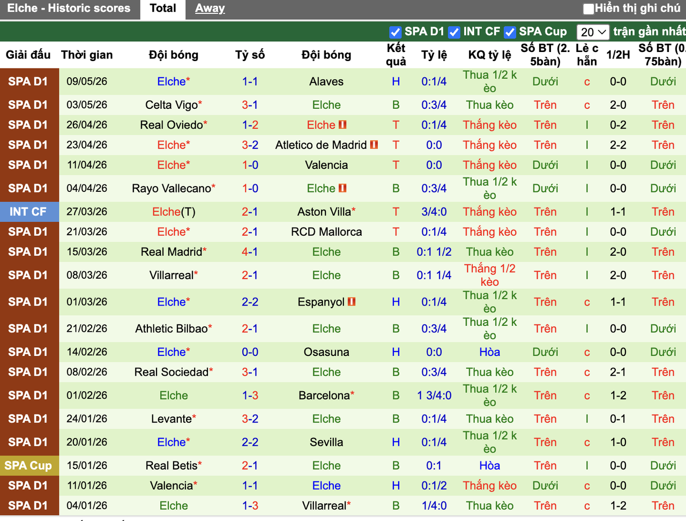686x521 pixels.
Task: Open the Rayo Vallecano team link
Action: tap(171, 188)
